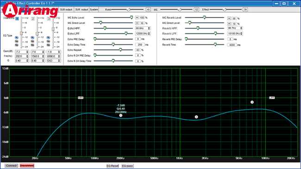This screenshot has width=301, height=169.
Task: Click the Echo LPF slider handle
Action: coord(126,34)
